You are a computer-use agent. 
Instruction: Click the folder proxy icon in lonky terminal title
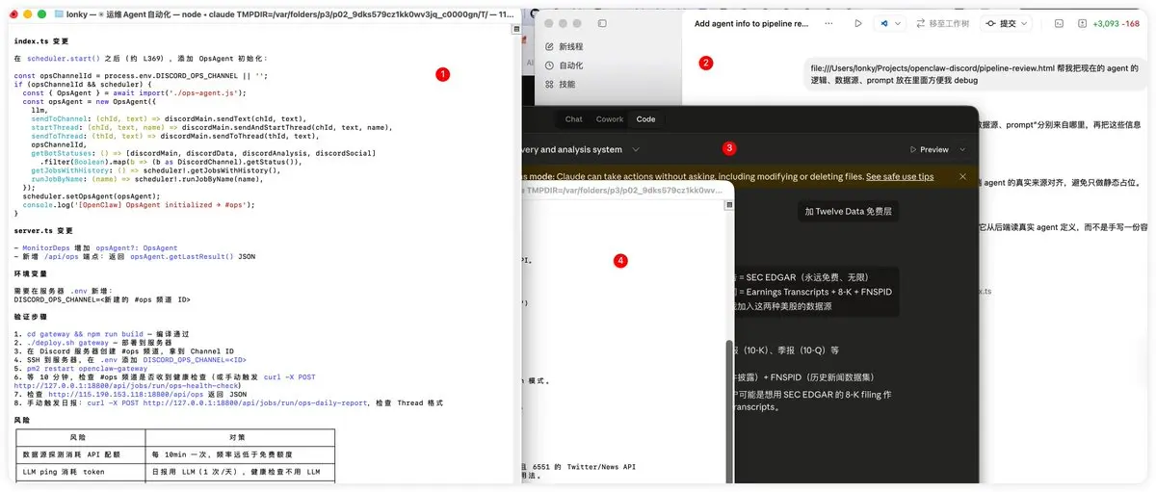pos(59,14)
